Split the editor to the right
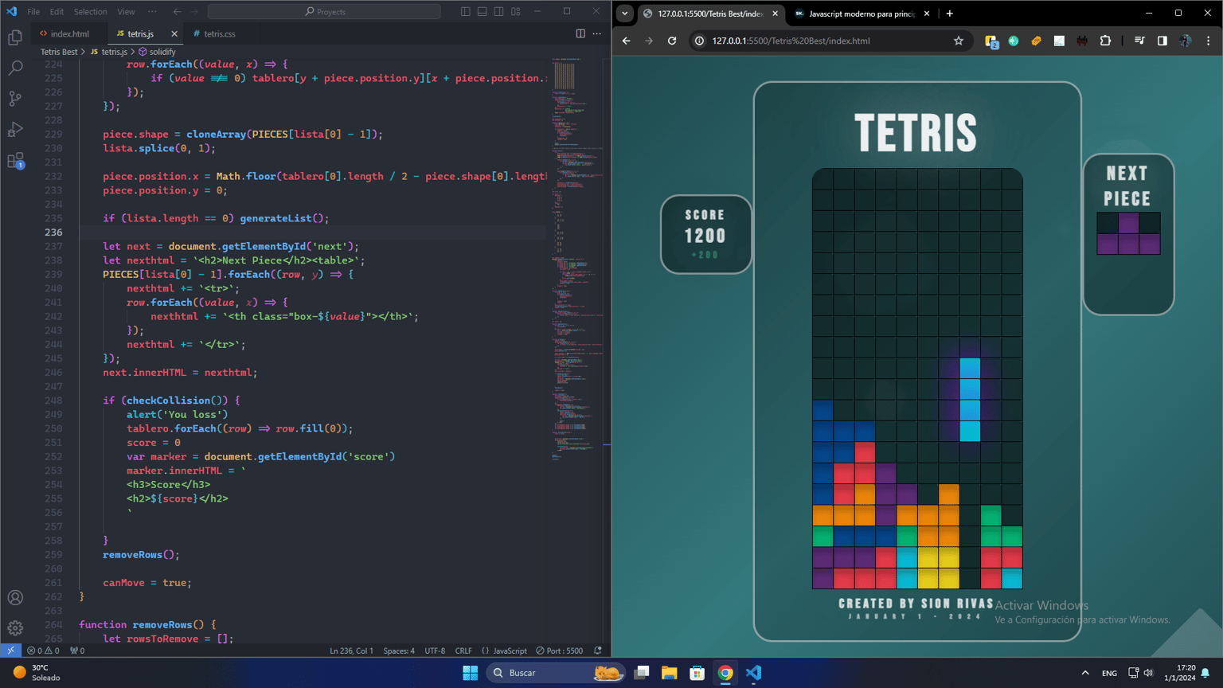1223x688 pixels. pos(580,33)
